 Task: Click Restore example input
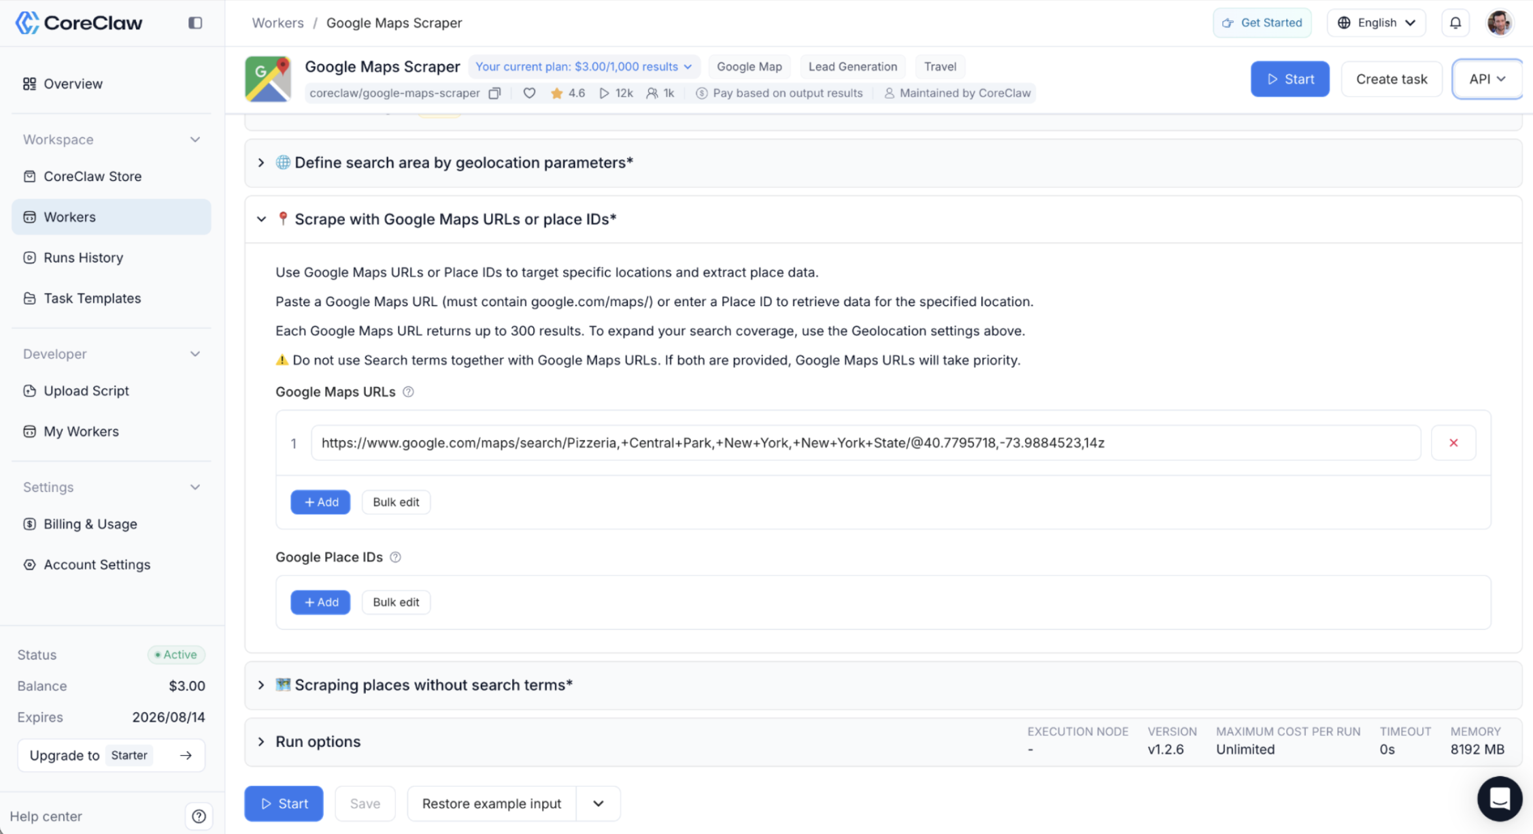492,803
